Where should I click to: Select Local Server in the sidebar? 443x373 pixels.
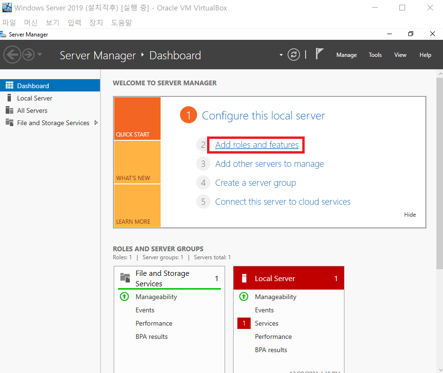[50, 98]
